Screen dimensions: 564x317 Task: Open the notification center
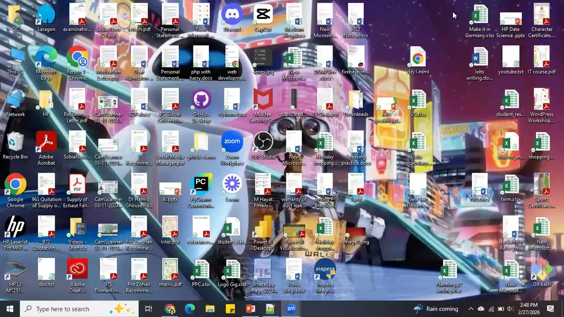pyautogui.click(x=550, y=309)
